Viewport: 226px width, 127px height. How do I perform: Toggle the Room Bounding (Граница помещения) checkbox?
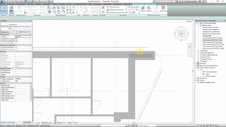[x=17, y=41]
